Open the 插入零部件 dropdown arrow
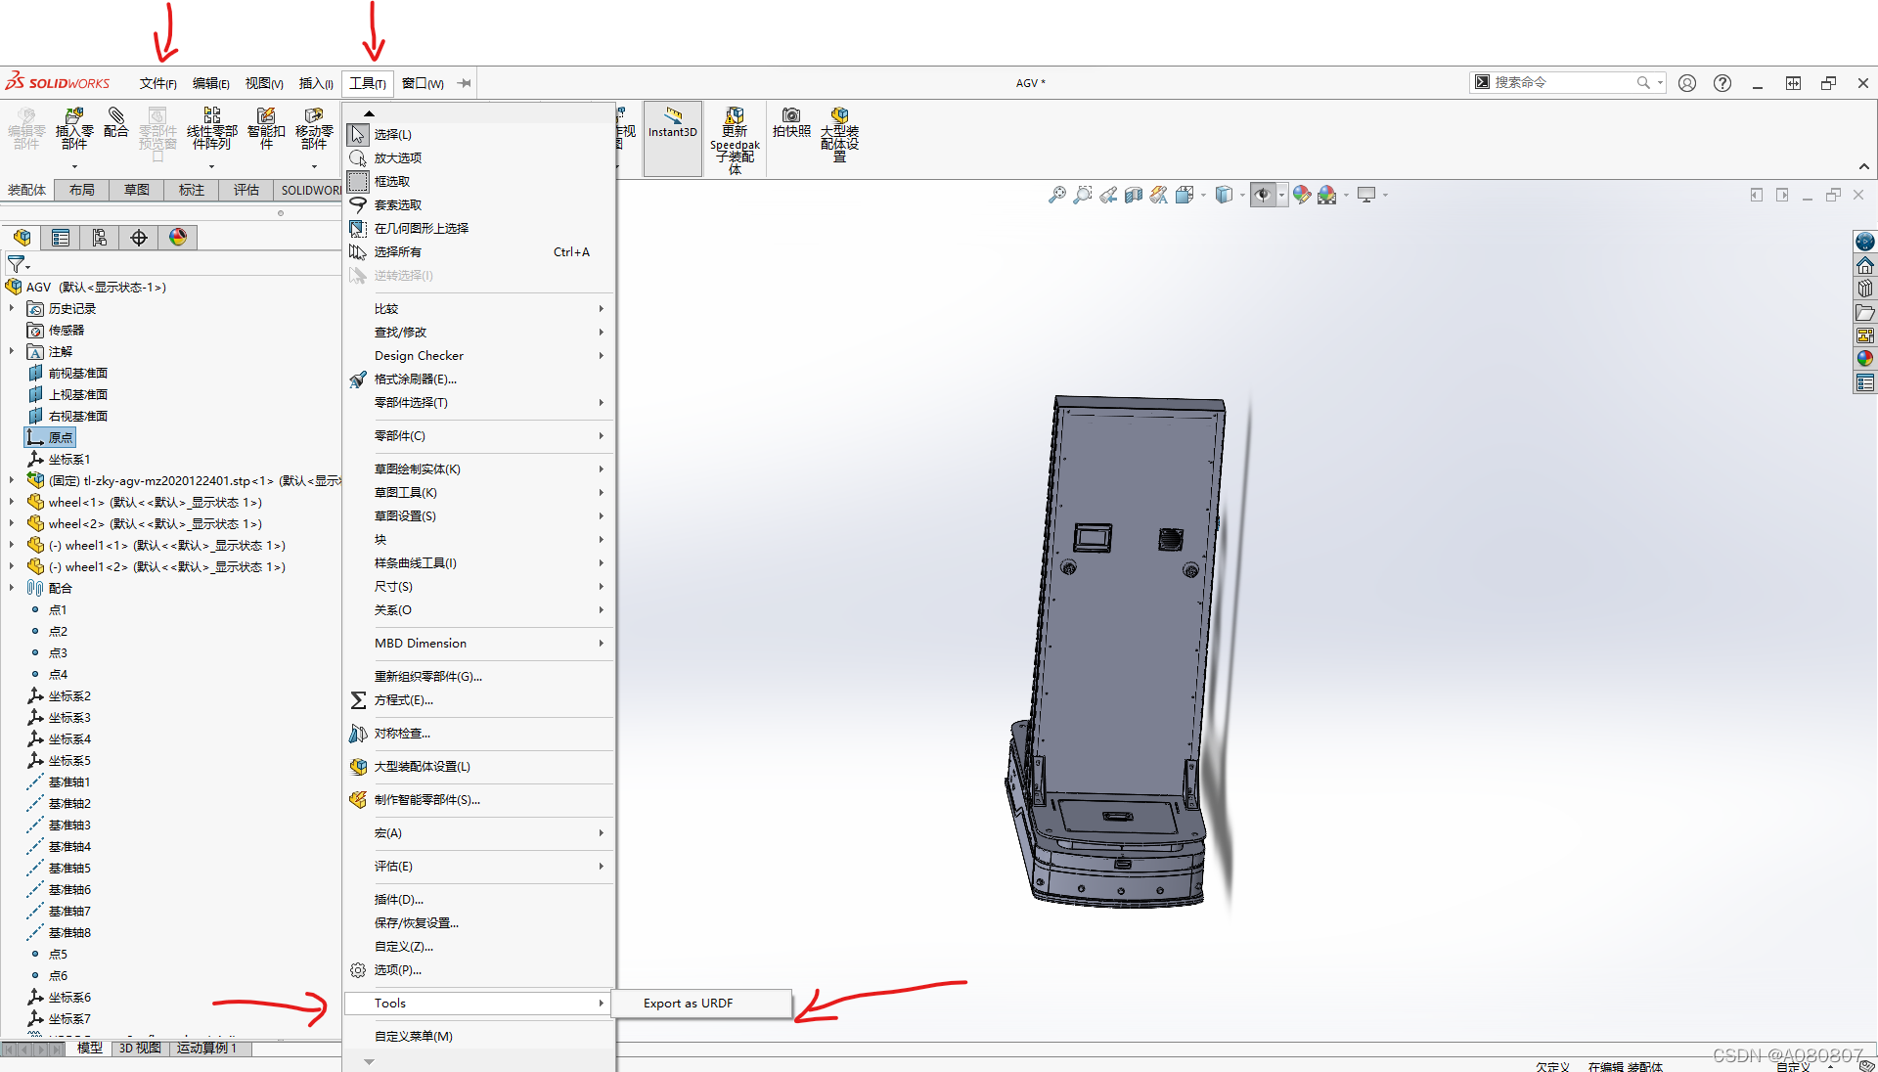 (74, 166)
